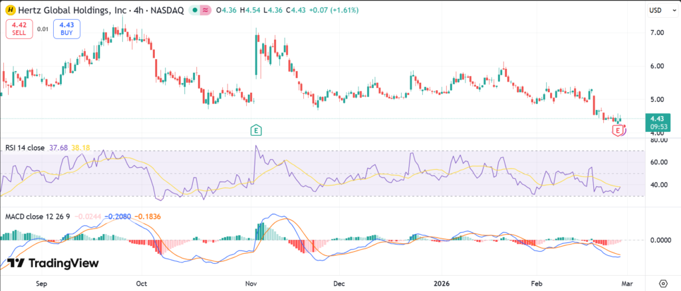Click the Hertz yellow logo icon
Screen dimensions: 681x291
pos(11,11)
